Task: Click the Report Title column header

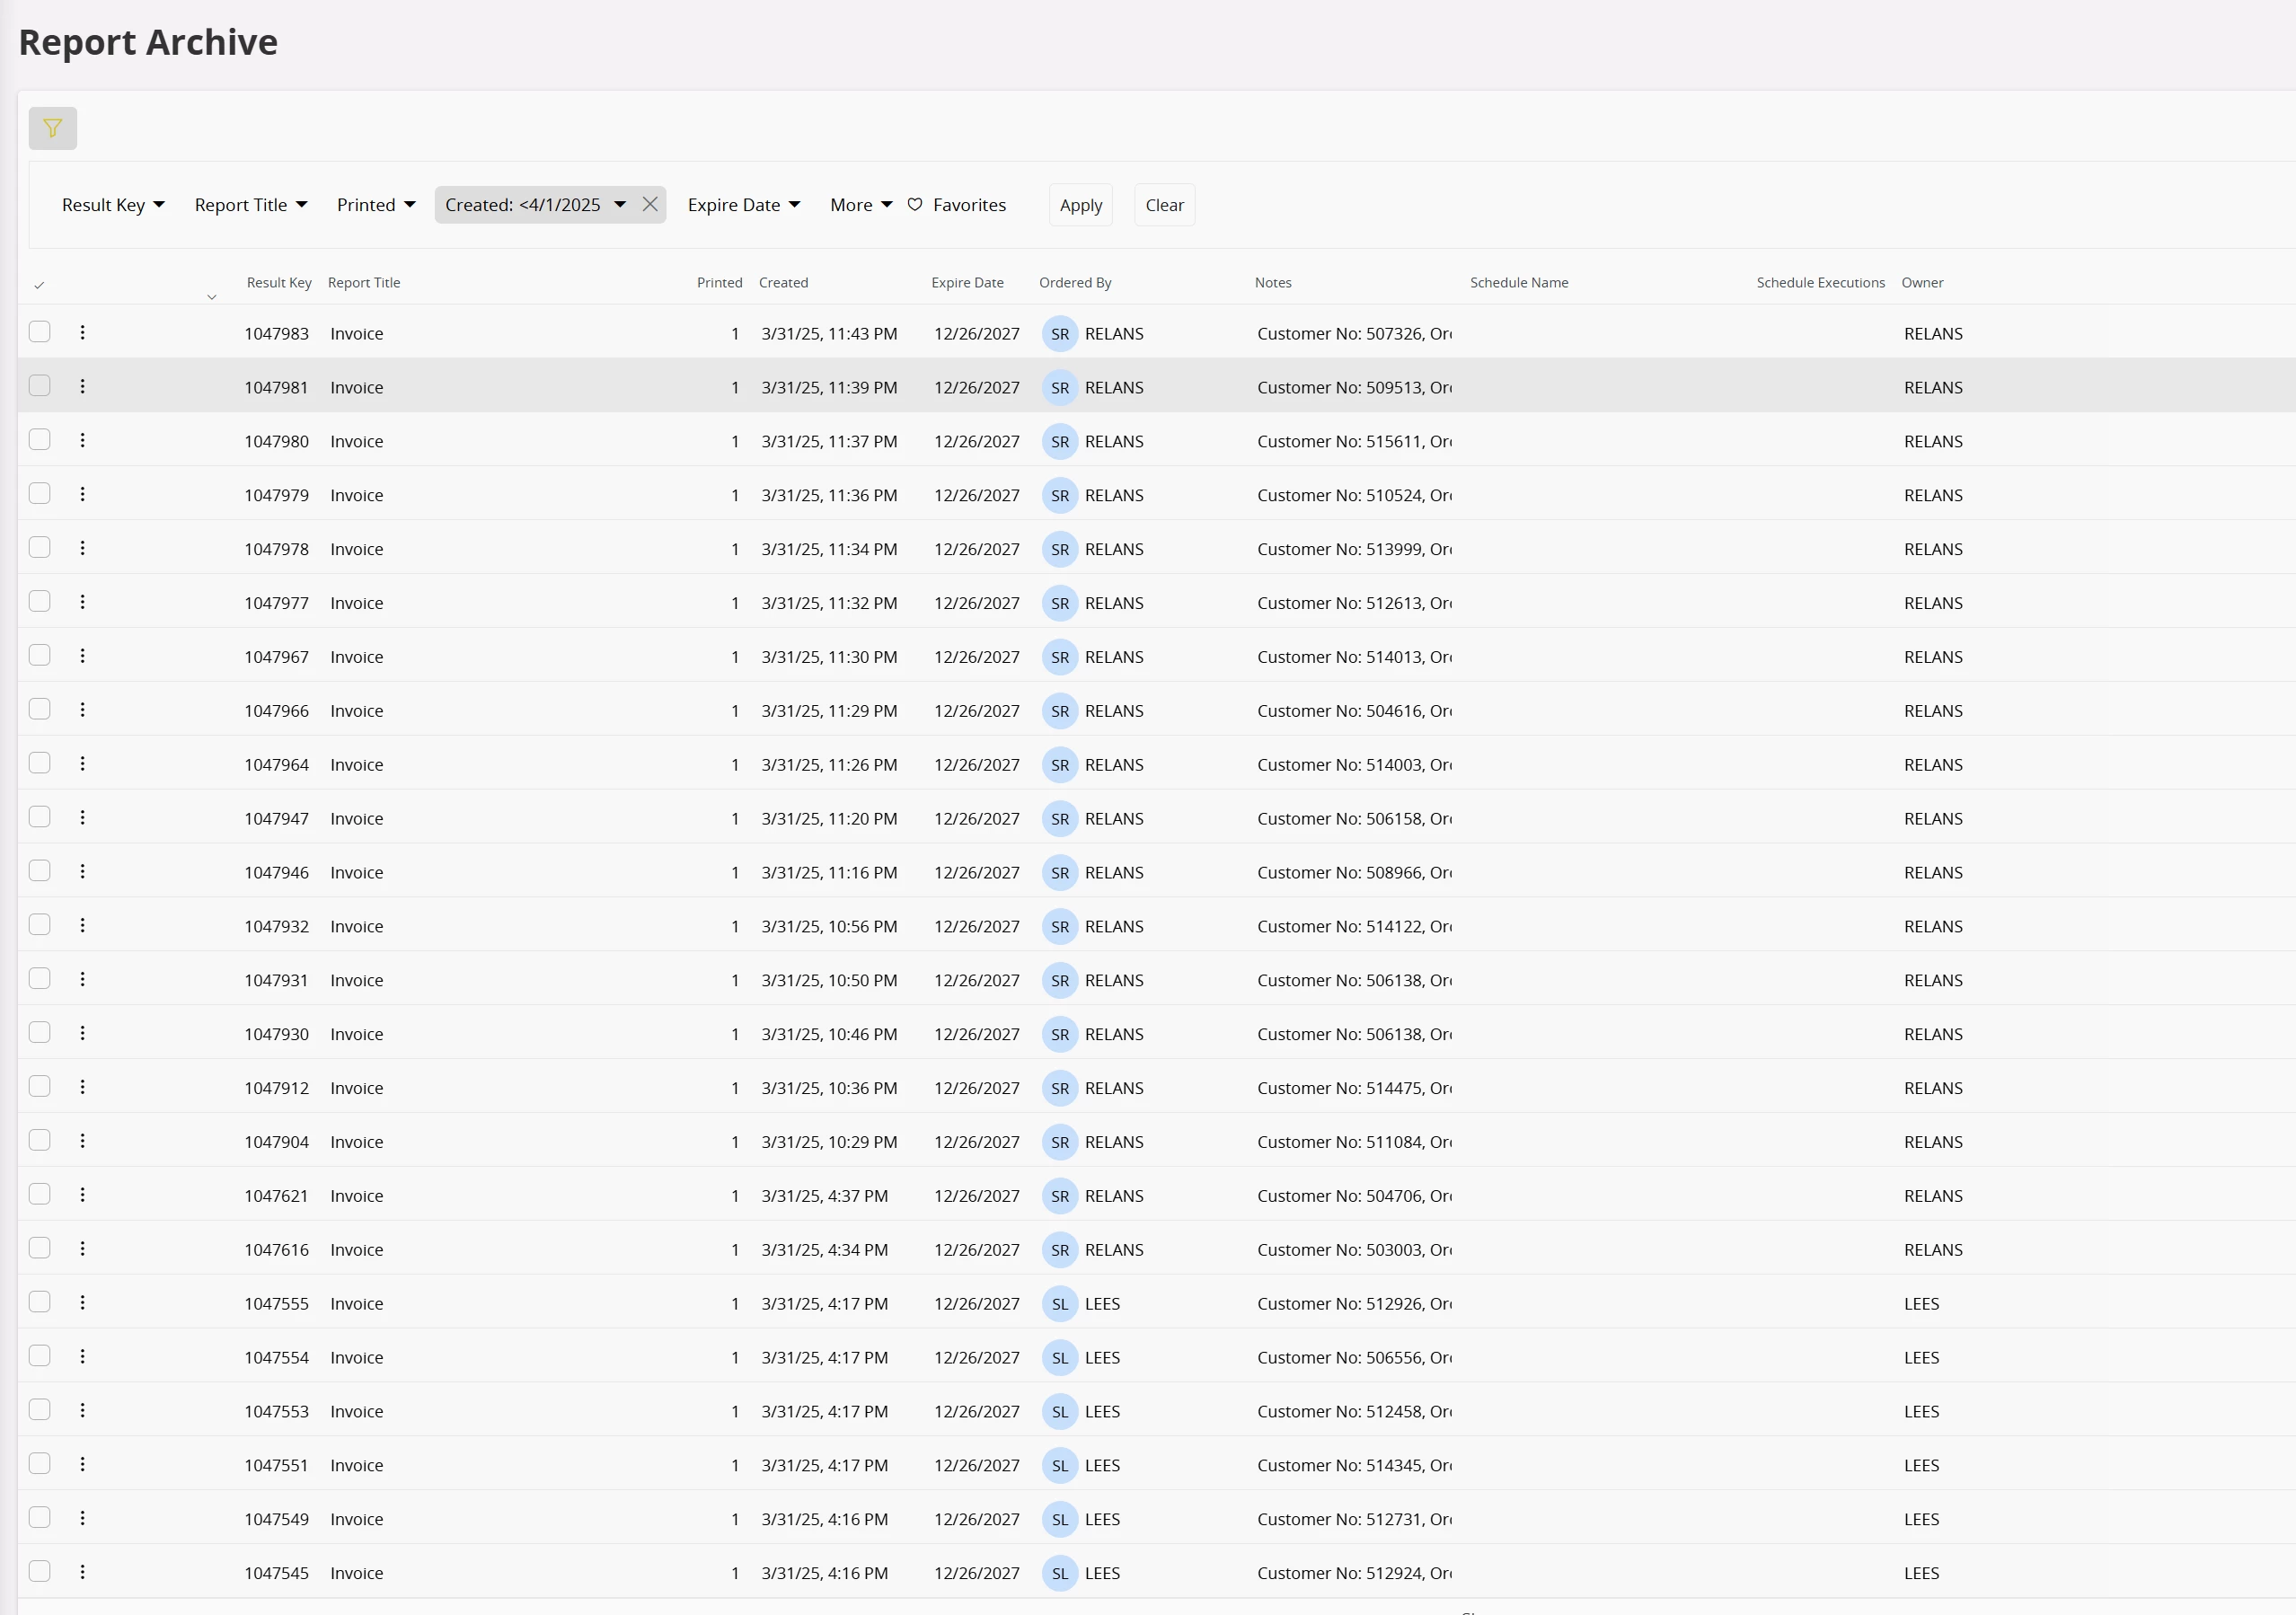Action: click(364, 283)
